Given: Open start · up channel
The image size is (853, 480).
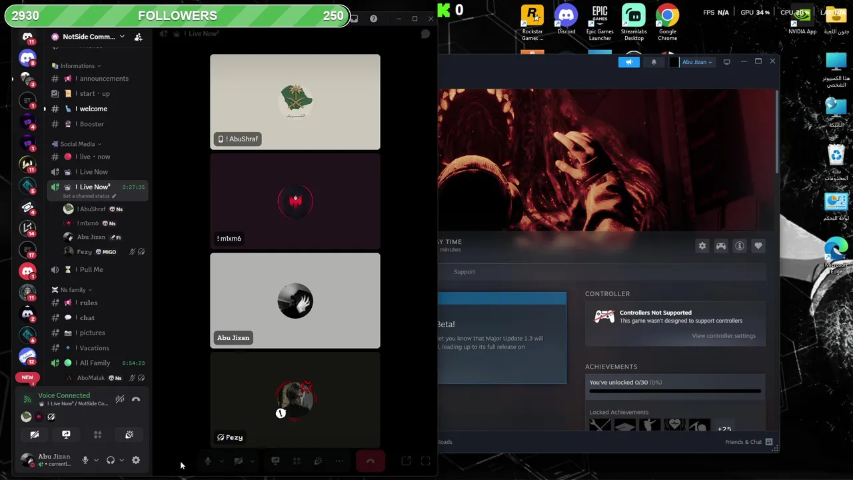Looking at the screenshot, I should tap(98, 93).
